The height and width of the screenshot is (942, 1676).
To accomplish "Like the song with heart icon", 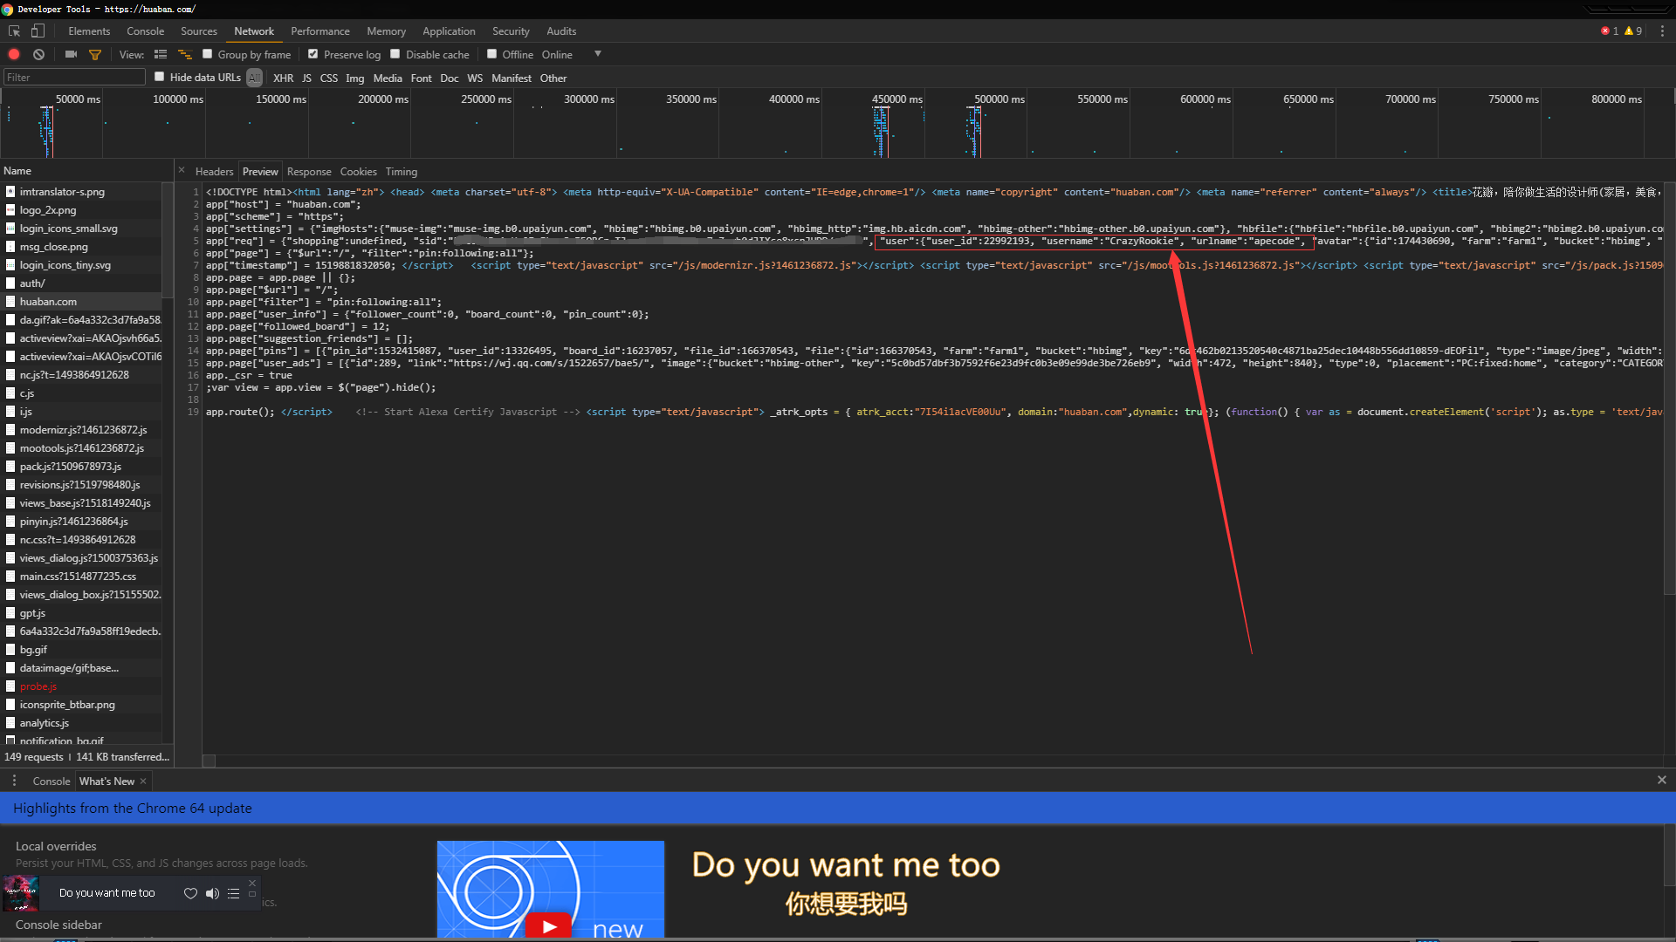I will click(190, 893).
